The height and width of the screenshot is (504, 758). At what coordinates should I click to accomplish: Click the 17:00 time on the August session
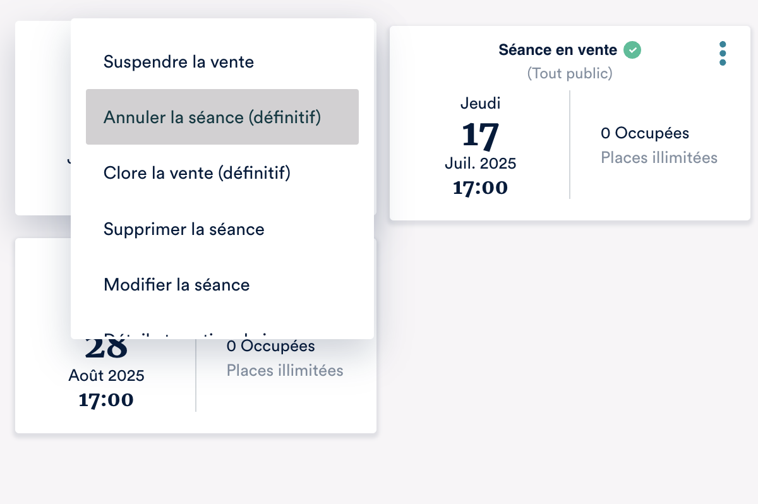pos(106,399)
